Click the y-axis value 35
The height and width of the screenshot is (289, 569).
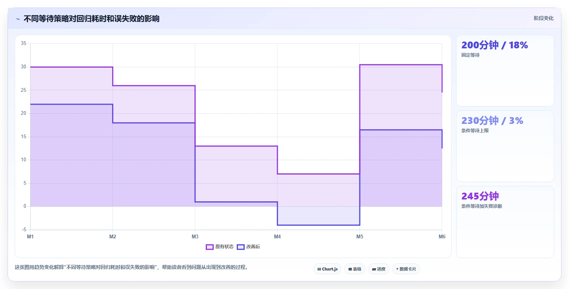23,43
